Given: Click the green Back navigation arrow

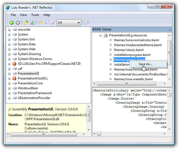Looking at the screenshot, I should pyautogui.click(x=12, y=23).
